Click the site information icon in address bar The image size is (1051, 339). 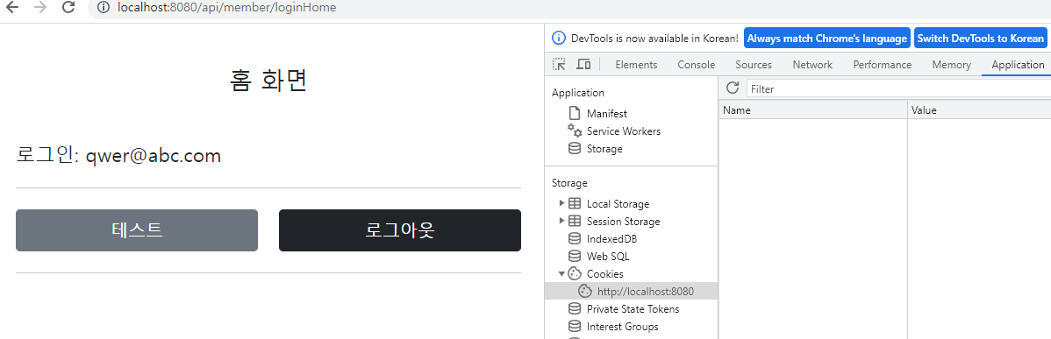coord(104,7)
